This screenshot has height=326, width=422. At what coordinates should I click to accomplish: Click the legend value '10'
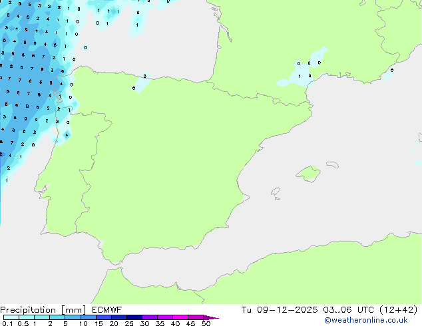pos(83,323)
